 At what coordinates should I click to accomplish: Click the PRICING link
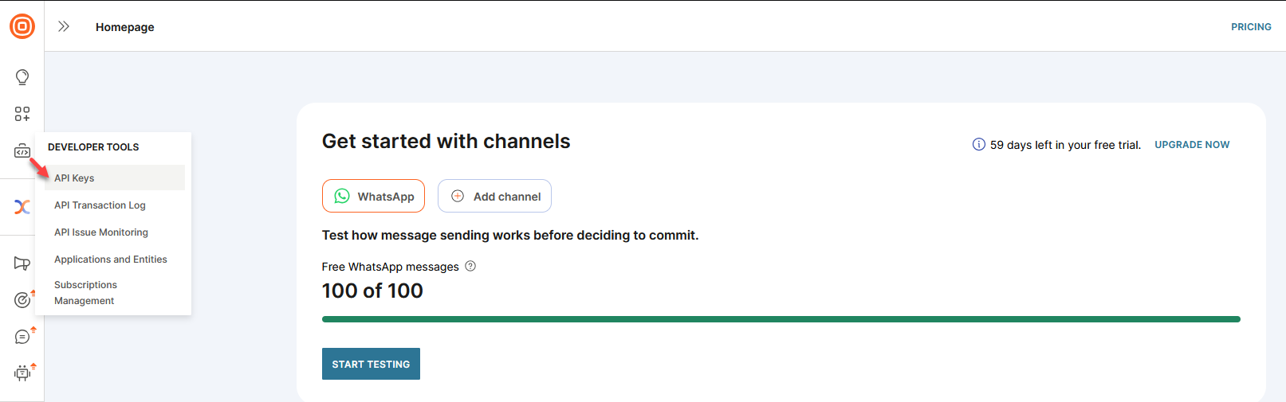coord(1251,27)
